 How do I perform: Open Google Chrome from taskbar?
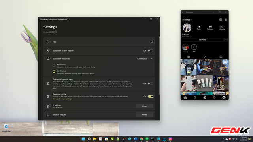[141, 139]
